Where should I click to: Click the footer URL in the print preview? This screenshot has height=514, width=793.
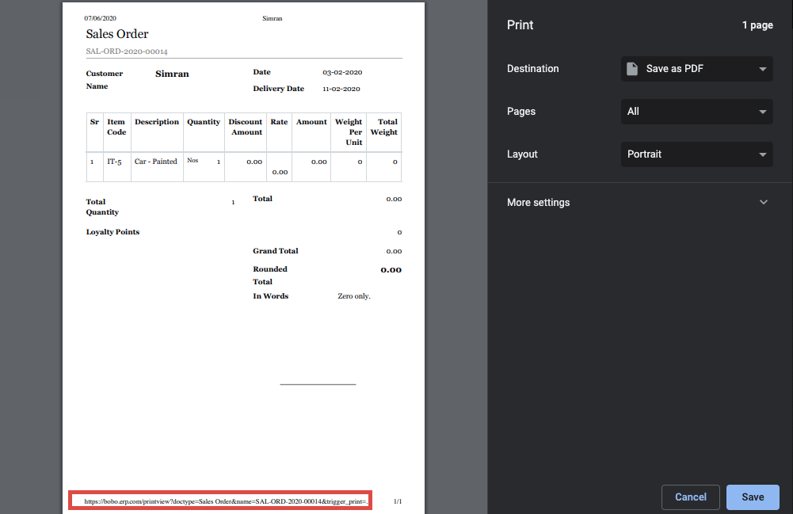click(226, 501)
